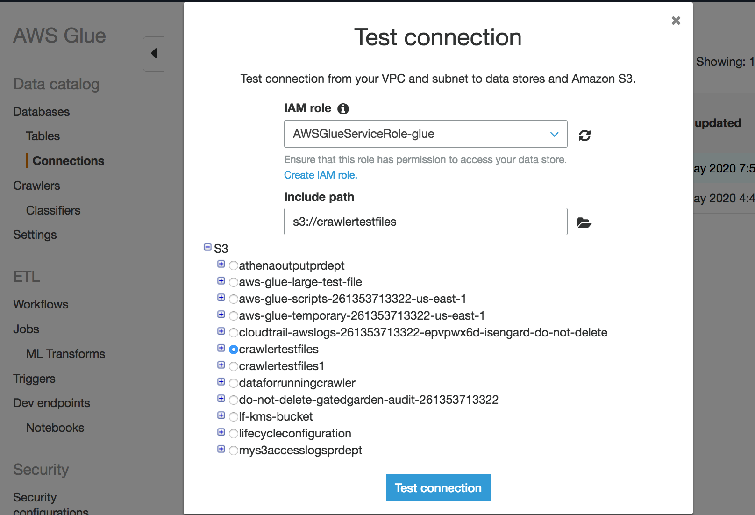
Task: Collapse the S3 tree
Action: tap(207, 247)
